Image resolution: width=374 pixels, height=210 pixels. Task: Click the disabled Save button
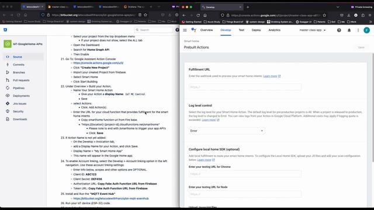coord(361,47)
